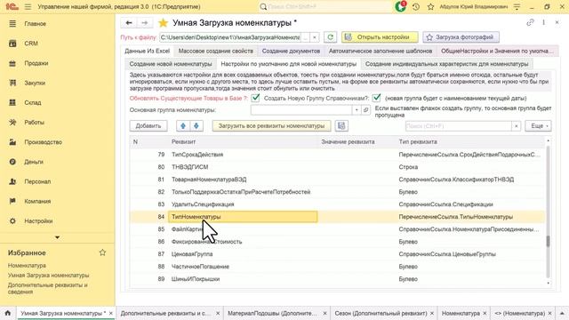This screenshot has width=569, height=320.
Task: Open the Работы section
Action: click(34, 123)
